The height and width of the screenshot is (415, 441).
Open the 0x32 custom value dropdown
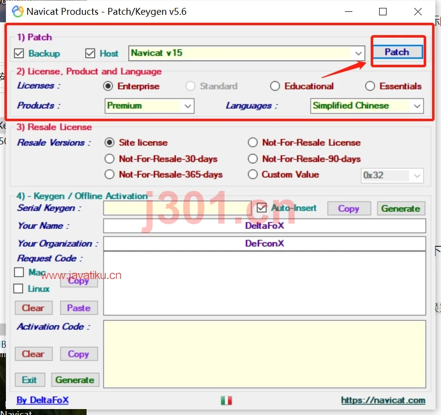392,176
